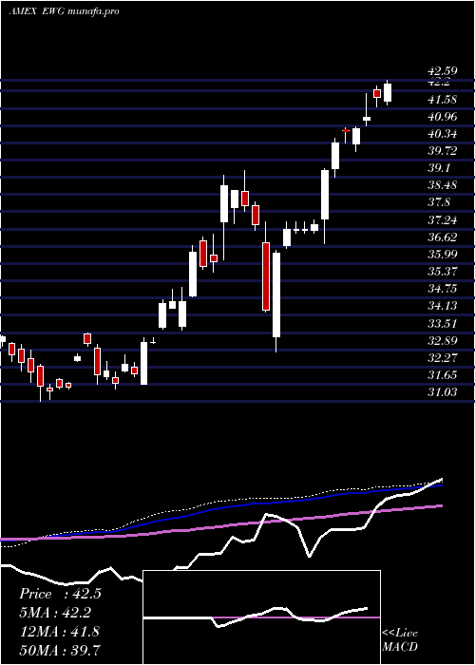
Task: Click the 35.99 price axis label
Action: click(442, 255)
